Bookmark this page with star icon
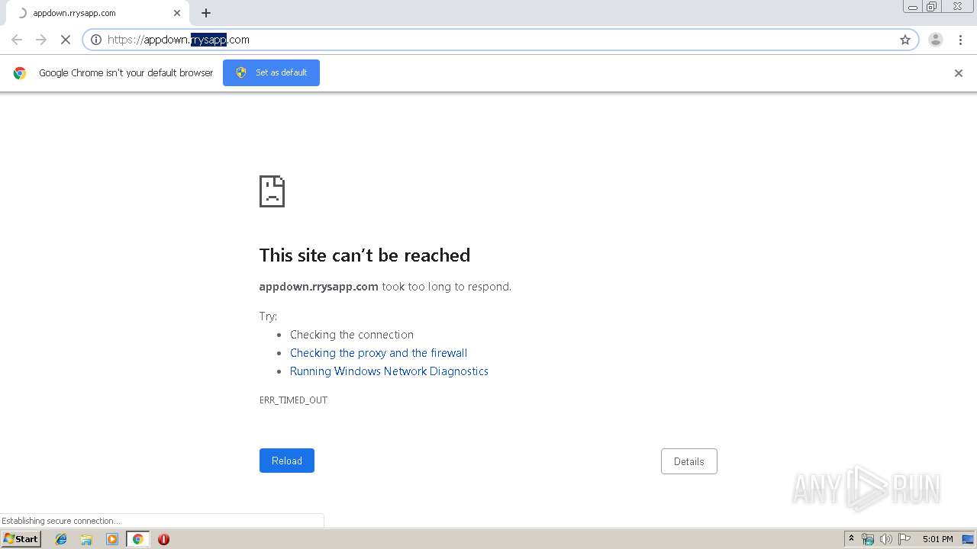The image size is (977, 549). pyautogui.click(x=905, y=40)
